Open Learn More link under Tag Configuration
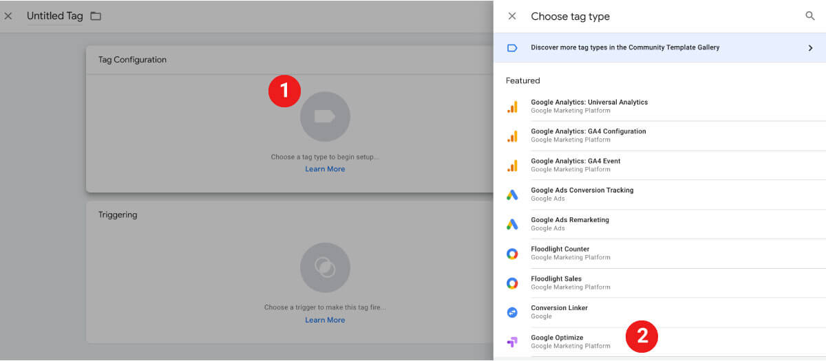826x361 pixels. 325,169
